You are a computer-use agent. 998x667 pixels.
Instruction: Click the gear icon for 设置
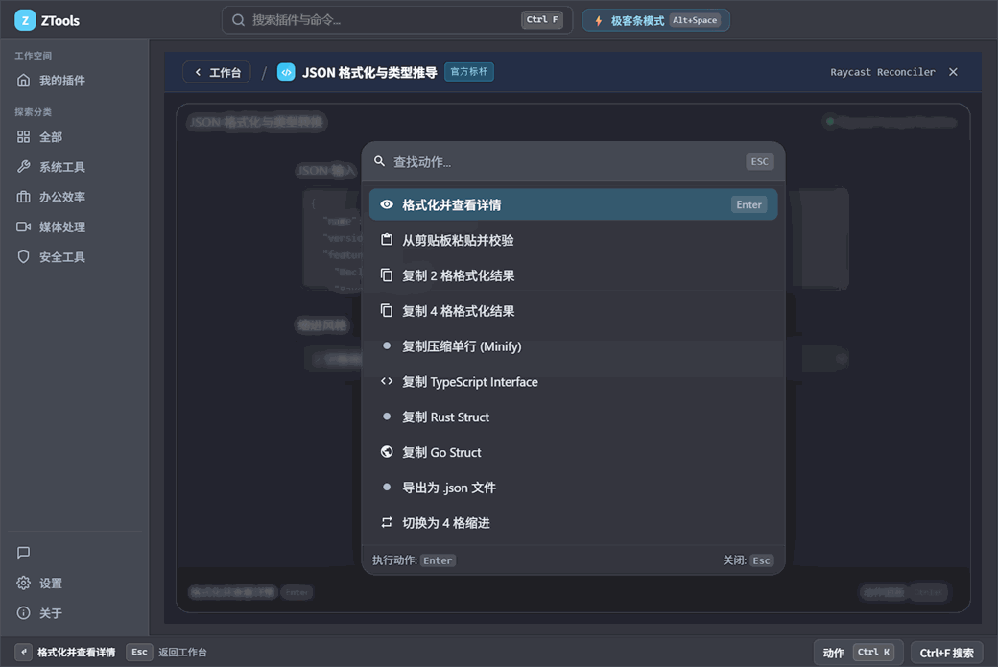coord(24,583)
